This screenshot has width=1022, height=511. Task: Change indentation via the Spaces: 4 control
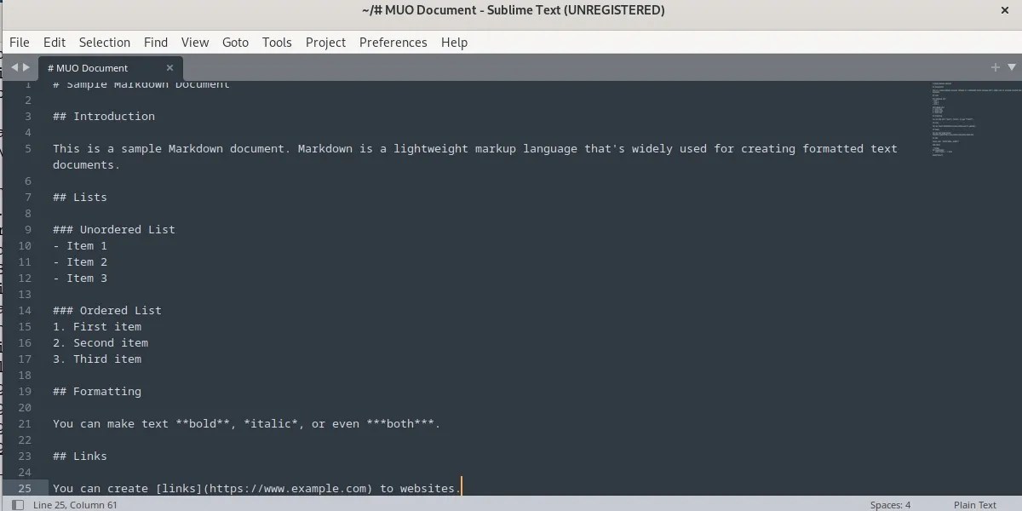[x=889, y=504]
